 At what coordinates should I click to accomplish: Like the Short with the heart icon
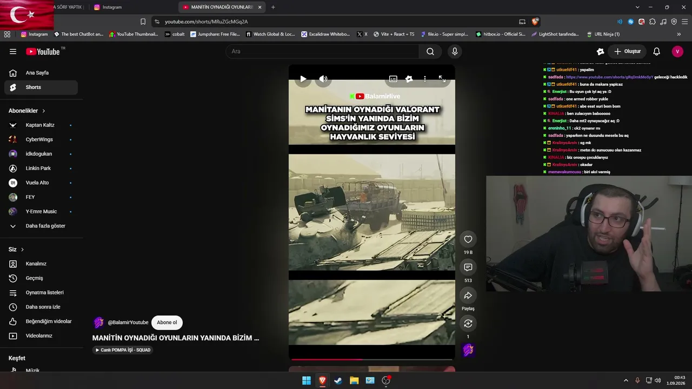[x=468, y=239]
